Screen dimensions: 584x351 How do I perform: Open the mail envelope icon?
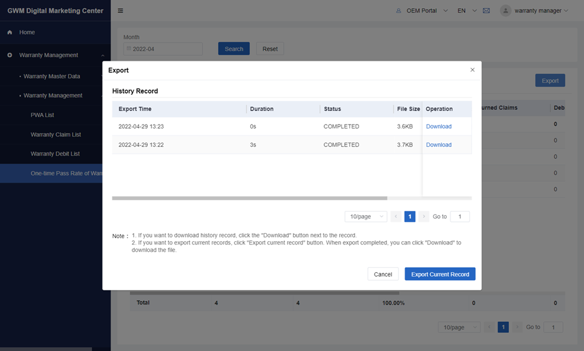486,11
